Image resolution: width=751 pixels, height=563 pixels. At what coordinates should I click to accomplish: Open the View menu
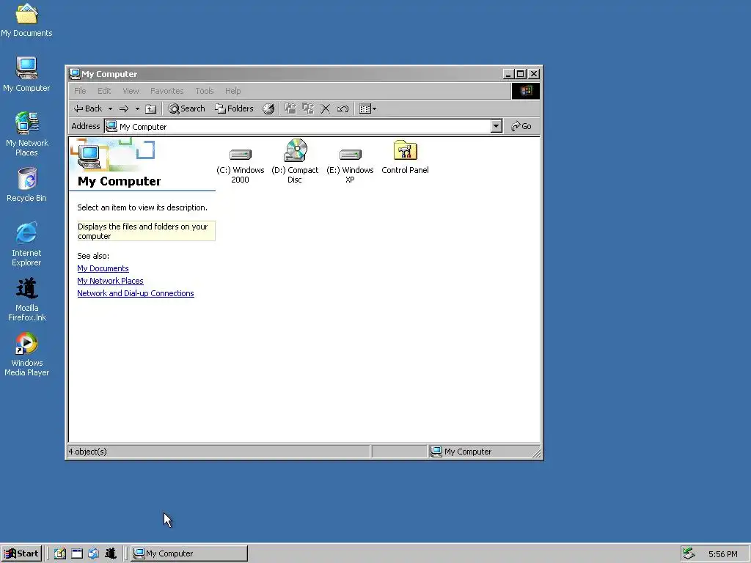coord(131,91)
